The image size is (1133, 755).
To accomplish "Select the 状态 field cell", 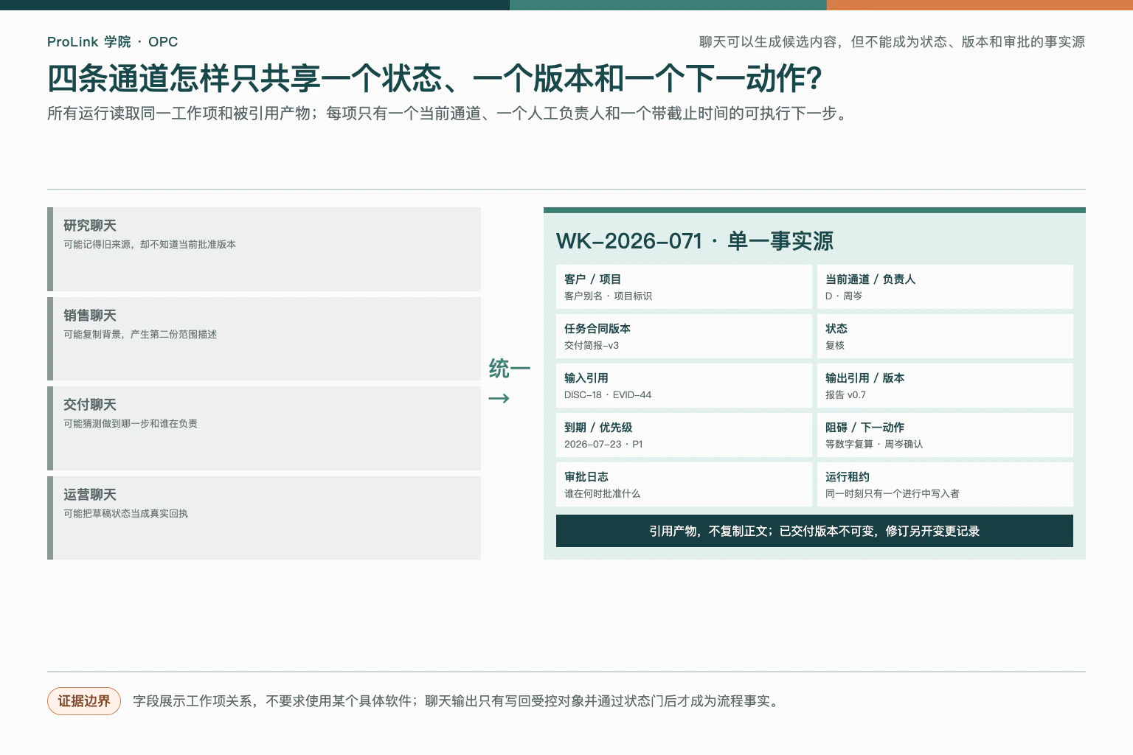I will coord(945,336).
